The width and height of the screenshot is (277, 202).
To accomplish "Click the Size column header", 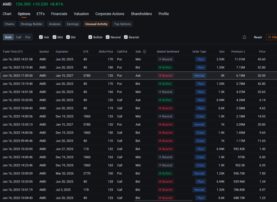I will (222, 52).
